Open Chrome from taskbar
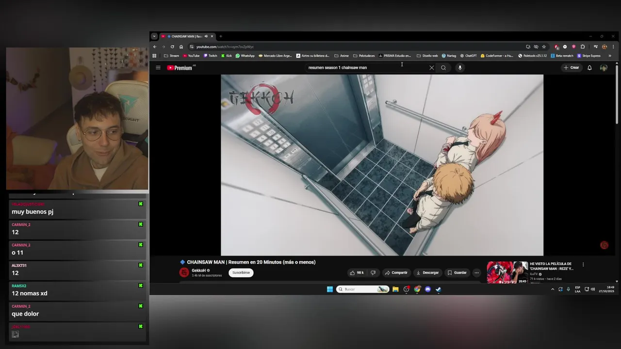 point(417,289)
